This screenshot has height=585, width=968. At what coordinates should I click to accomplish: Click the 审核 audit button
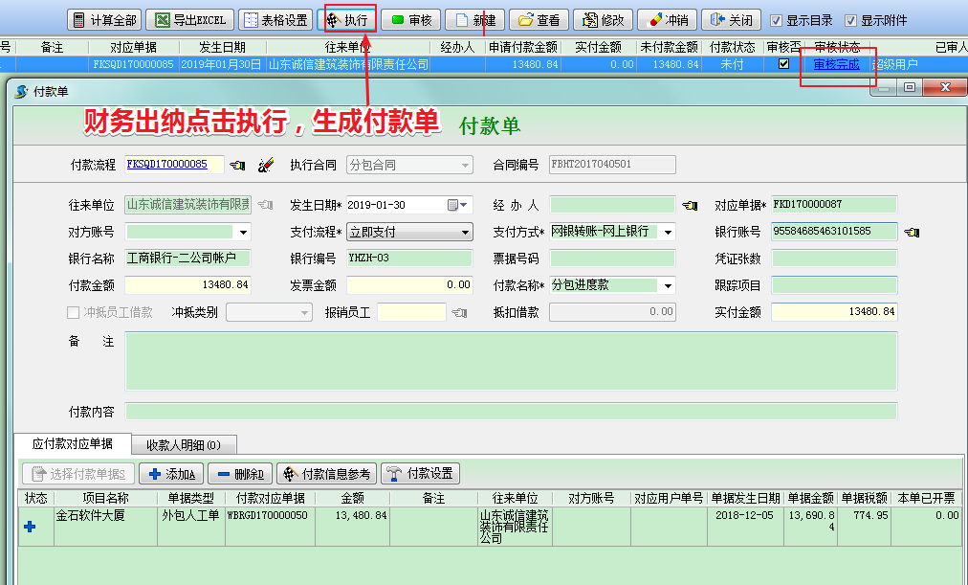tap(410, 20)
